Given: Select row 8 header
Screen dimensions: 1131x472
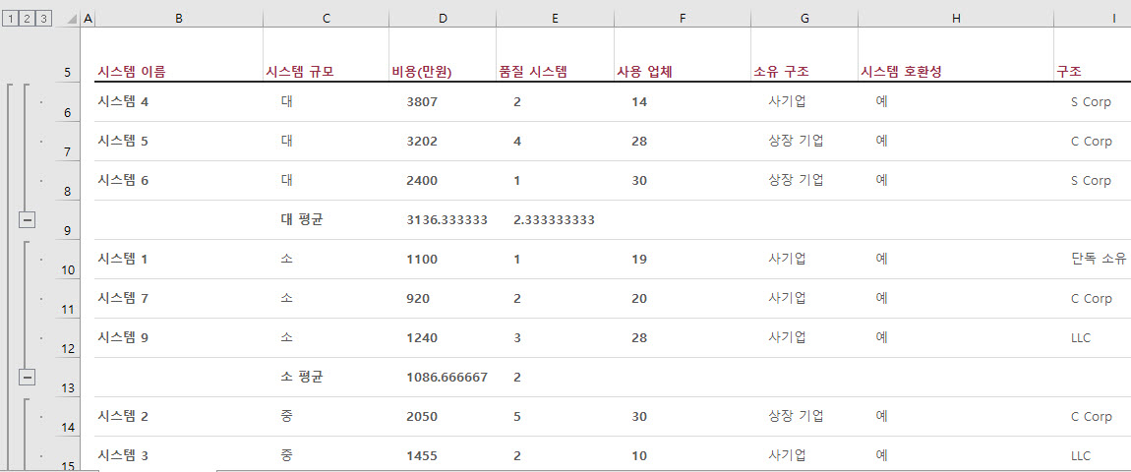Looking at the screenshot, I should pos(69,180).
